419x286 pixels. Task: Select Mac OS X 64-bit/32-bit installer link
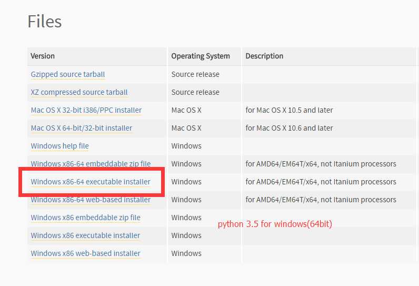[x=82, y=128]
